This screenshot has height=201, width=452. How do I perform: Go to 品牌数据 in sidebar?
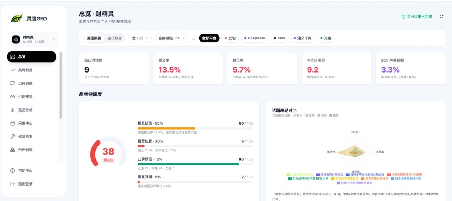point(32,70)
